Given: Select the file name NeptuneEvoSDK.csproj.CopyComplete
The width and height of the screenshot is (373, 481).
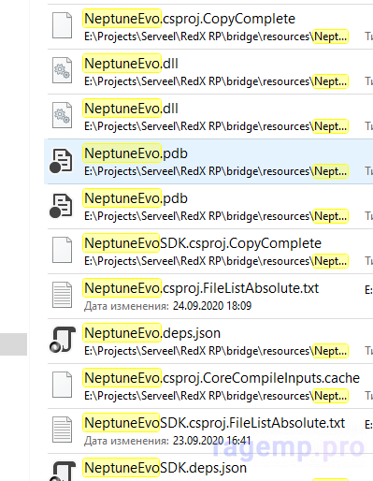Looking at the screenshot, I should point(203,243).
